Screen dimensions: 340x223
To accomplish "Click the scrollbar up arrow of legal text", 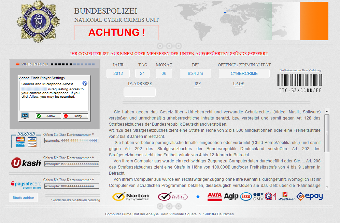I will pos(327,111).
